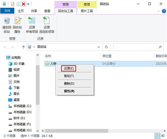Click the properties checkmark quick access icon
Screen dimensions: 167x139
(x=13, y=4)
